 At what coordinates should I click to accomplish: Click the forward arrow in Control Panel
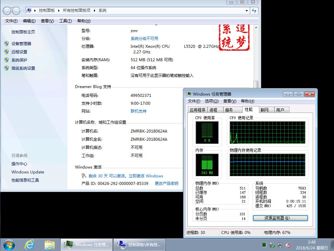[16, 11]
